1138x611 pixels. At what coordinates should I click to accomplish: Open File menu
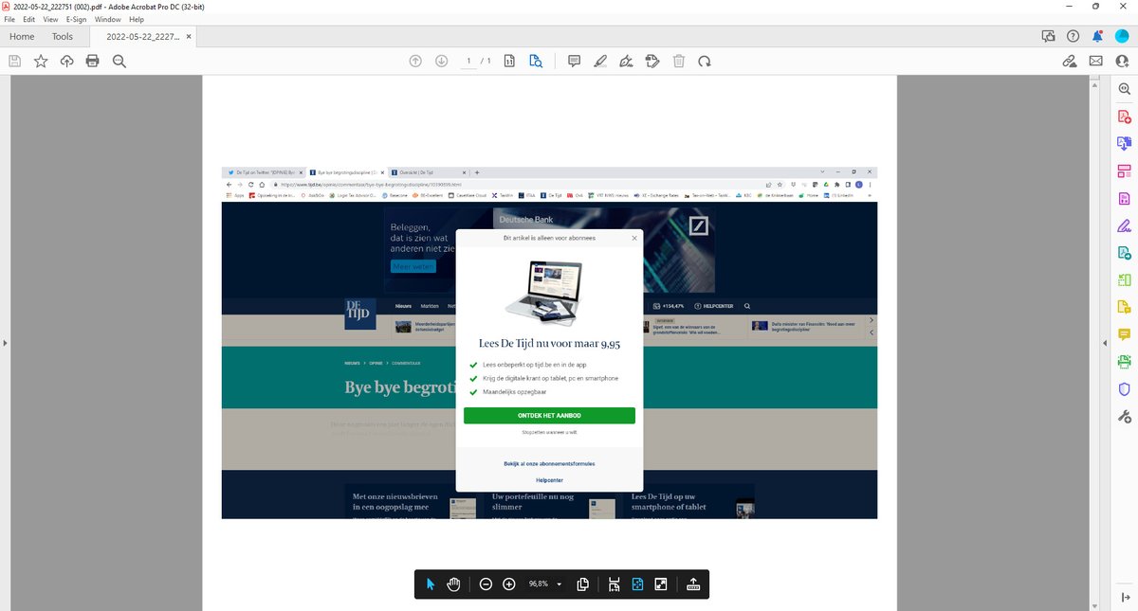9,19
